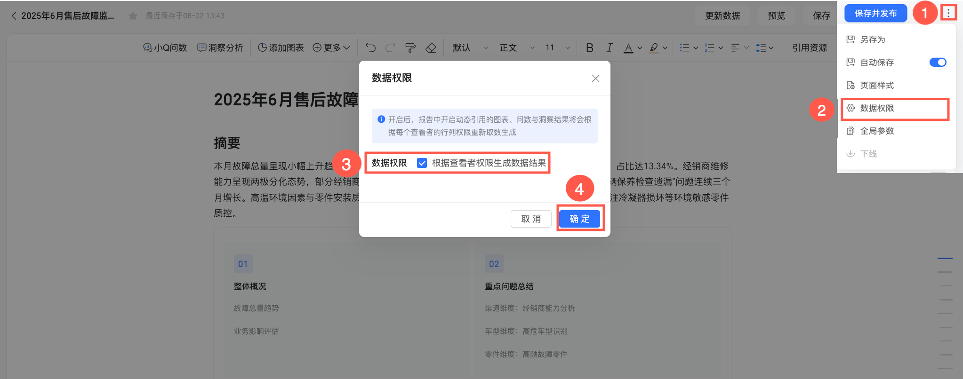Viewport: 963px width, 379px height.
Task: Click the 预览 button
Action: tap(777, 16)
